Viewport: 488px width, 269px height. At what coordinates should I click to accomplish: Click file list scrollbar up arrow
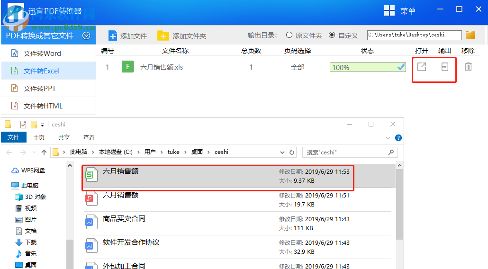pyautogui.click(x=399, y=165)
